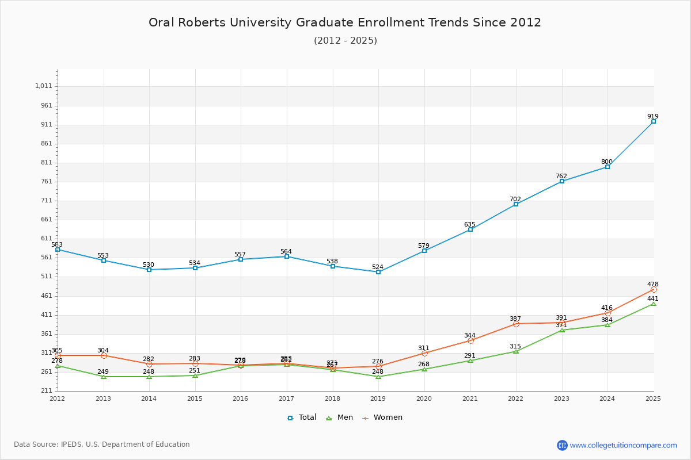Select the 2024 Men data point 384

pos(608,325)
